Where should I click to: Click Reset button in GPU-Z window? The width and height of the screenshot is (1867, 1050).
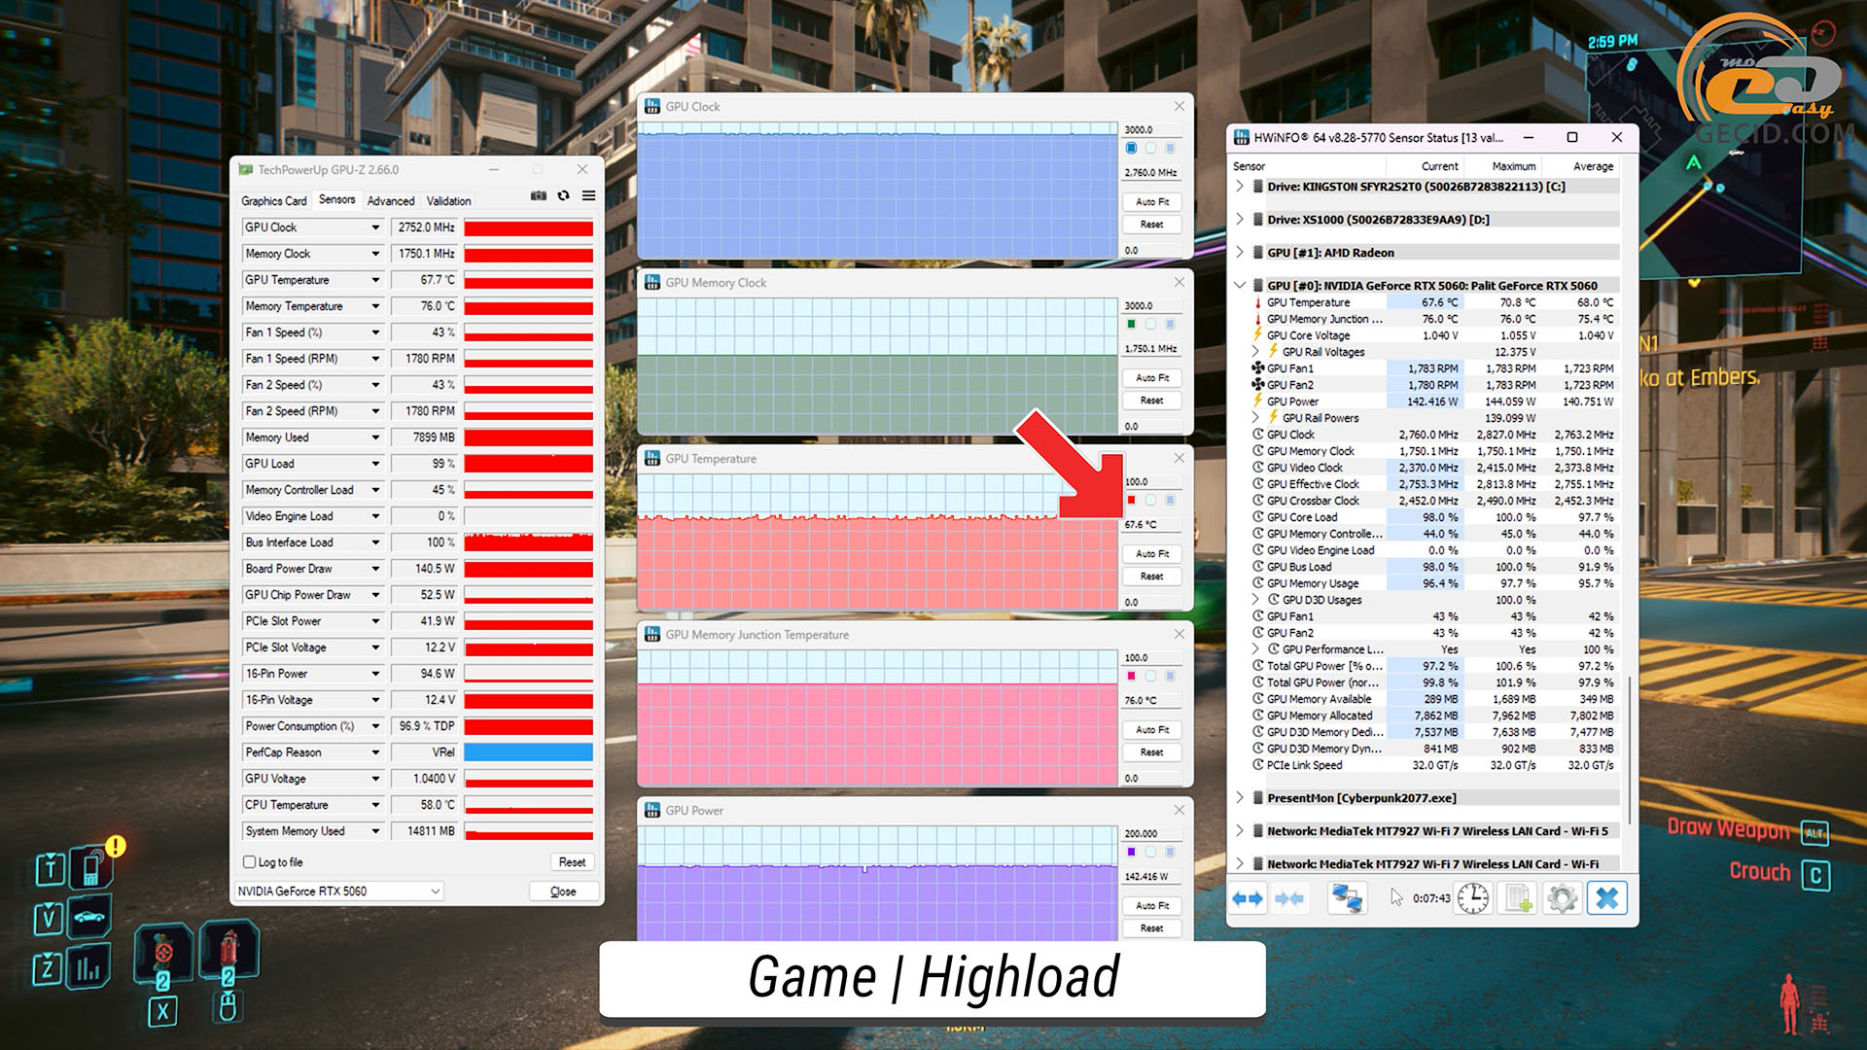click(x=572, y=862)
